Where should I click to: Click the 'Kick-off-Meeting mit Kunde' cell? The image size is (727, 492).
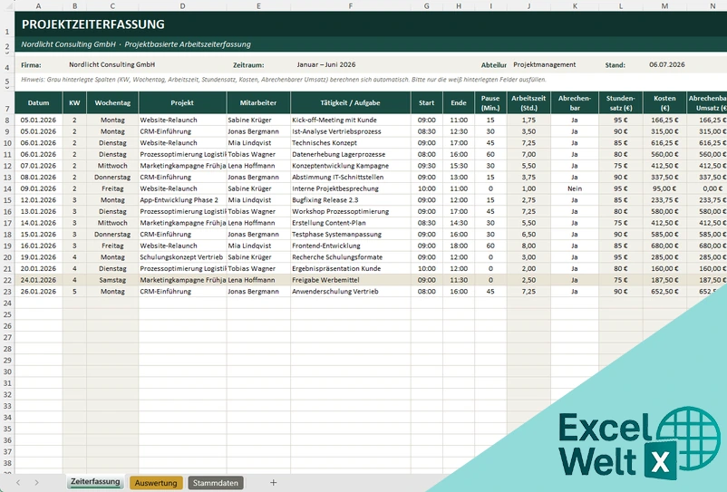[x=351, y=120]
